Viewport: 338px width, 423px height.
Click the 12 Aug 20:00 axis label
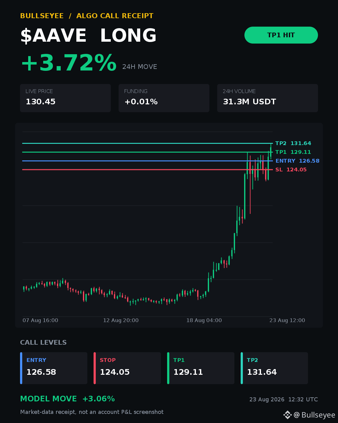pyautogui.click(x=121, y=320)
